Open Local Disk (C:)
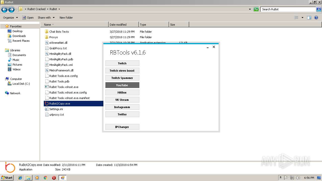The width and height of the screenshot is (322, 181). (21, 84)
